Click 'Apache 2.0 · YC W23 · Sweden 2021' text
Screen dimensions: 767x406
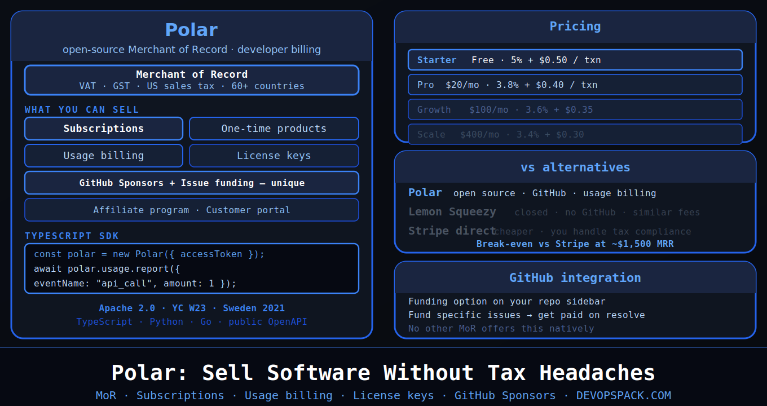[x=192, y=308]
